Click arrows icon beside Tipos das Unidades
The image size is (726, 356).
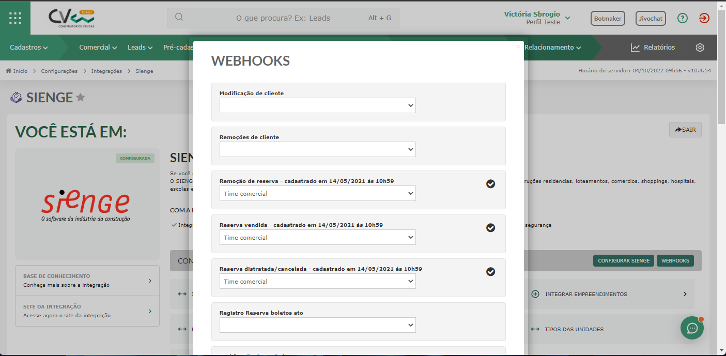[x=535, y=329]
